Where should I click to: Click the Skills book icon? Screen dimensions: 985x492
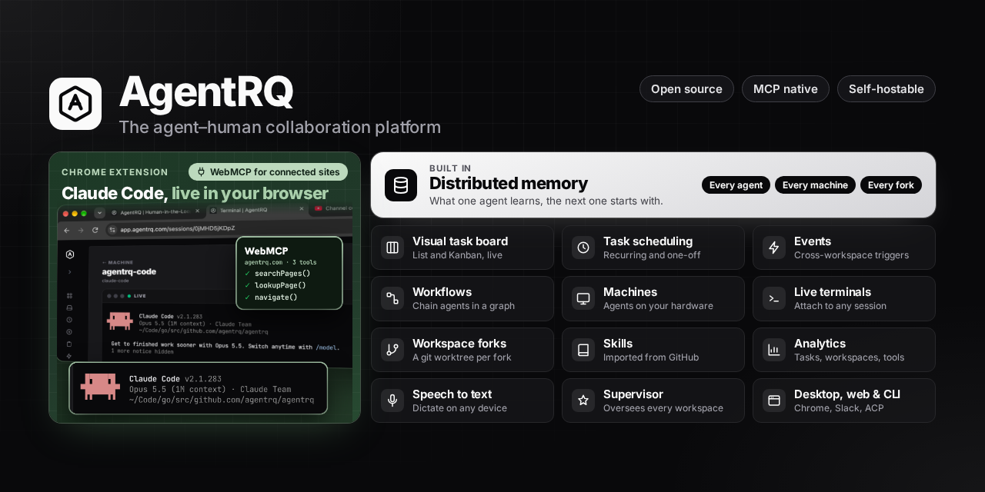click(583, 350)
